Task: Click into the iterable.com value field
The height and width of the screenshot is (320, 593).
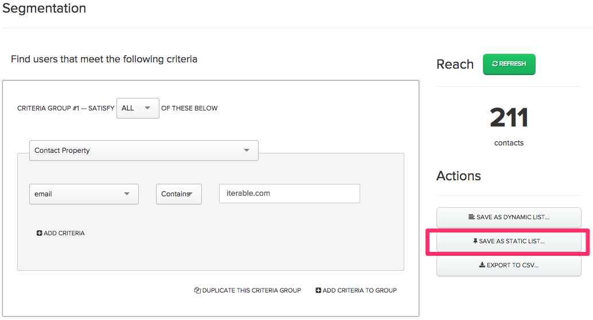Action: click(289, 193)
